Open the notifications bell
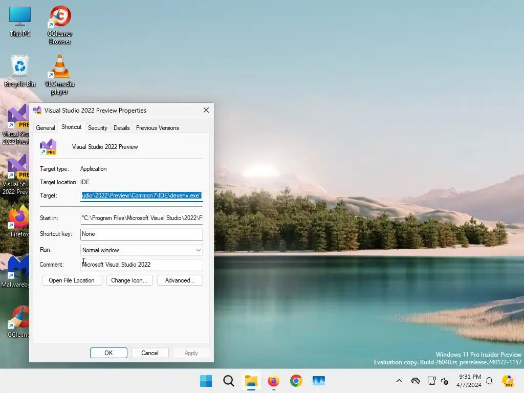The height and width of the screenshot is (393, 524). pyautogui.click(x=489, y=381)
